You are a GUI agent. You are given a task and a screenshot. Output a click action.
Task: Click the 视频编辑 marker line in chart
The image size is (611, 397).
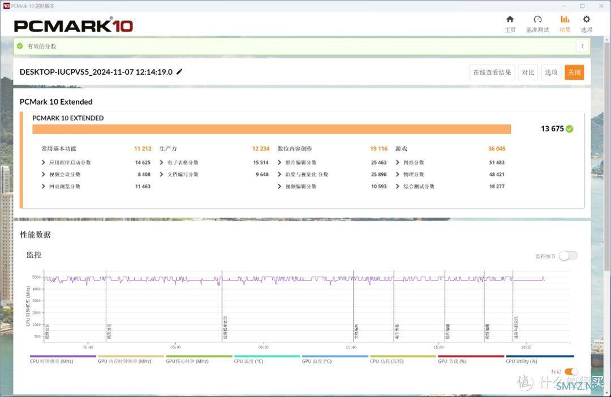(x=484, y=306)
